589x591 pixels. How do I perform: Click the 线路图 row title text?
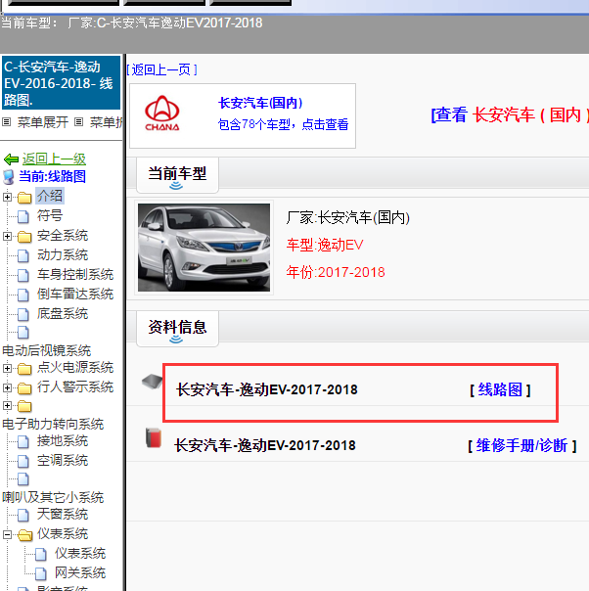coord(267,389)
